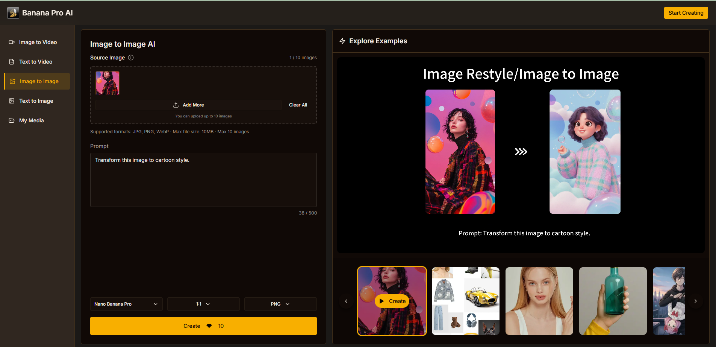
Task: Select the uploaded source image thumbnail
Action: 107,83
